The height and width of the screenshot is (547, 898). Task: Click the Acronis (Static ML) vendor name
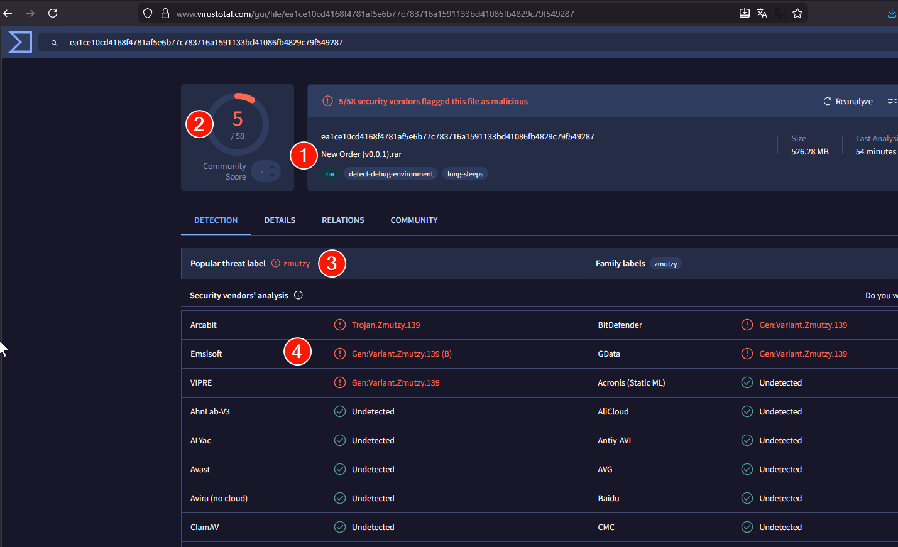click(x=632, y=382)
